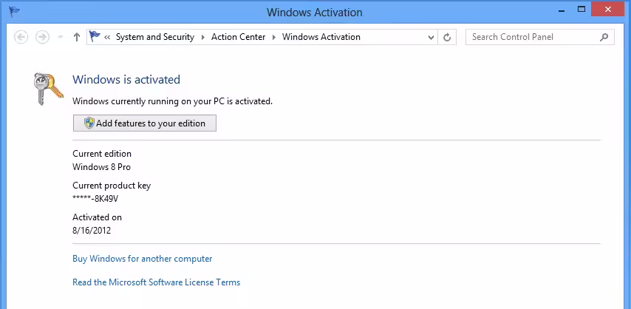Select the product key *****-8K49V
631x309 pixels.
(95, 199)
